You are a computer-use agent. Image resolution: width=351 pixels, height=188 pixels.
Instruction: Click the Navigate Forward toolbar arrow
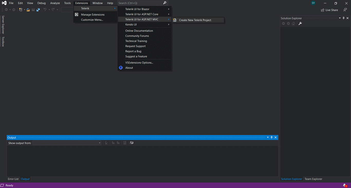[14, 10]
